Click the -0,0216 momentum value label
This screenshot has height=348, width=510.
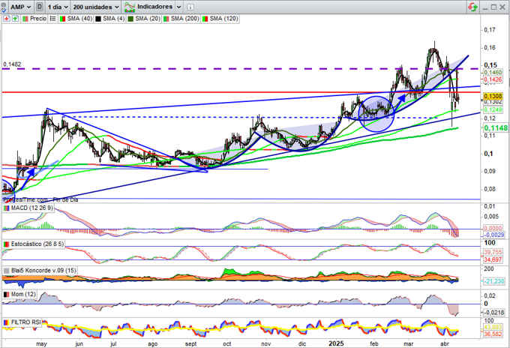point(493,313)
